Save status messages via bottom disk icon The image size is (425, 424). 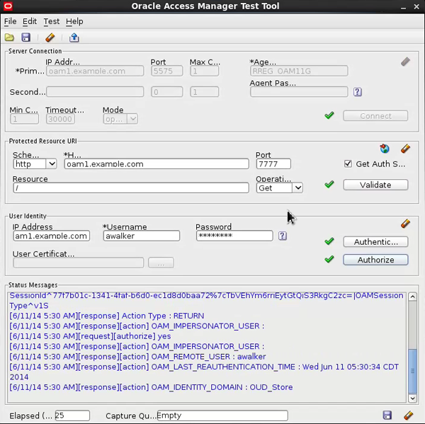point(387,415)
